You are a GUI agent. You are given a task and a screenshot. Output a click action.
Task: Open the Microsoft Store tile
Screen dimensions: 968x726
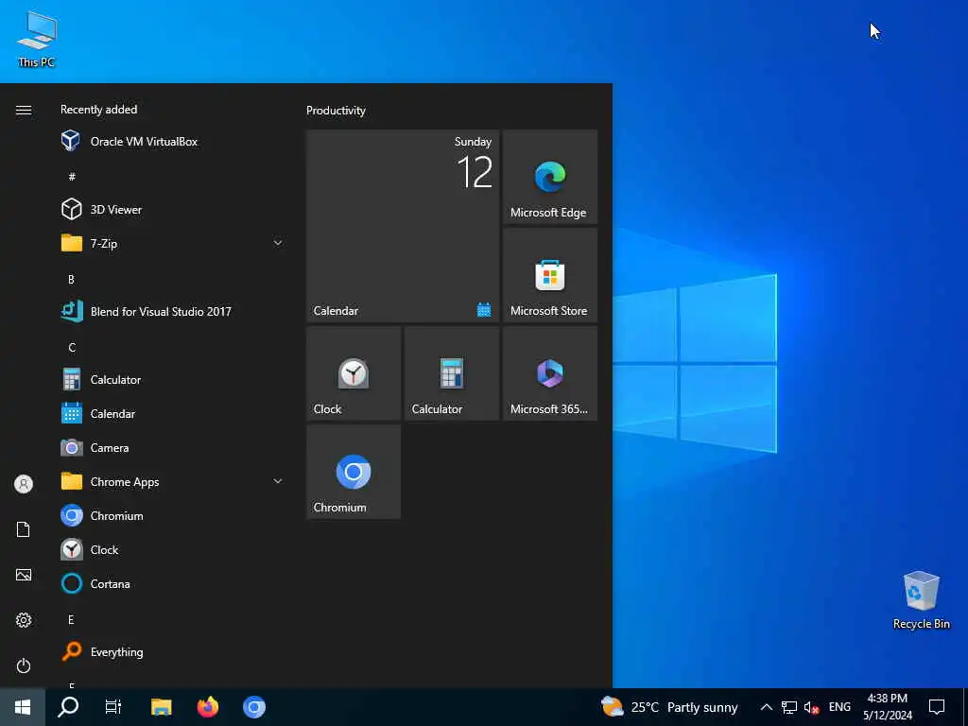550,275
